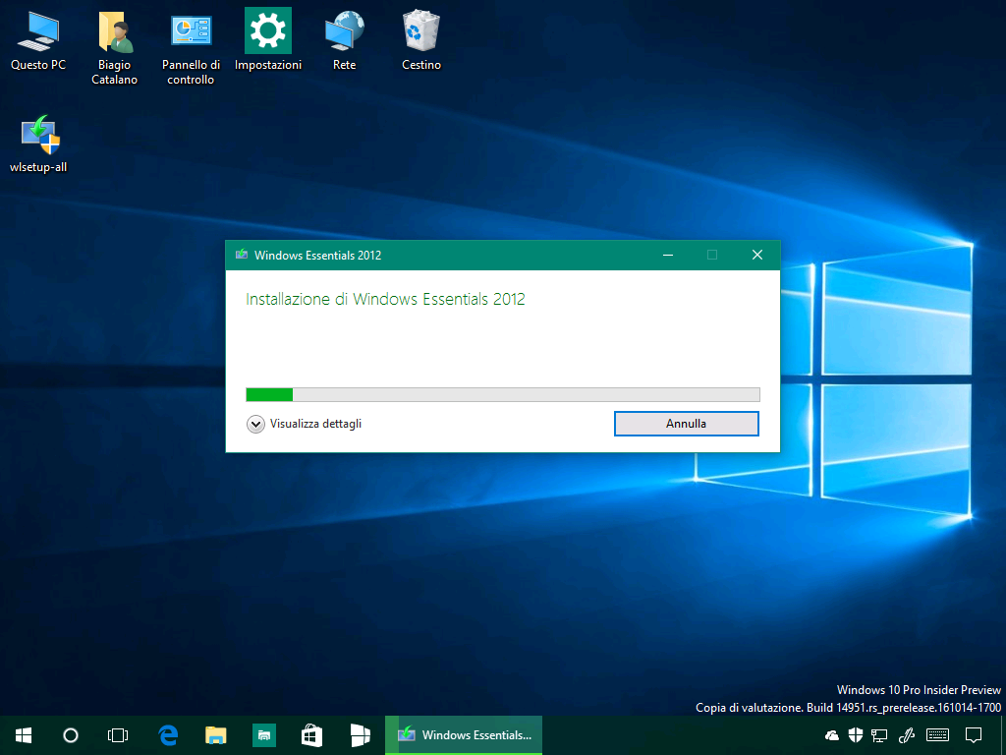This screenshot has height=755, width=1006.
Task: Open Windows Defender shield tray icon
Action: pyautogui.click(x=856, y=735)
